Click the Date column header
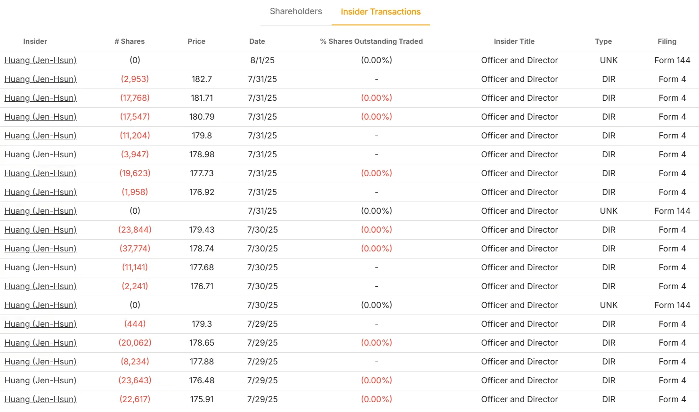The height and width of the screenshot is (412, 699). point(257,41)
